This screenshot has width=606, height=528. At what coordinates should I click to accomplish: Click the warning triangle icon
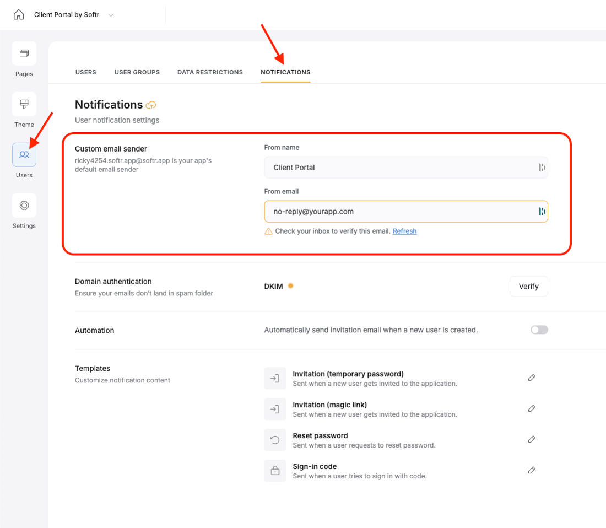(x=268, y=231)
